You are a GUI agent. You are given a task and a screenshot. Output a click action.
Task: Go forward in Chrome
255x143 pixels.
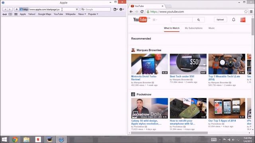point(136,12)
